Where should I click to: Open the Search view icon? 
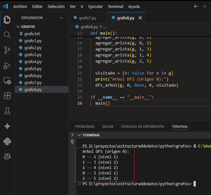(7, 35)
